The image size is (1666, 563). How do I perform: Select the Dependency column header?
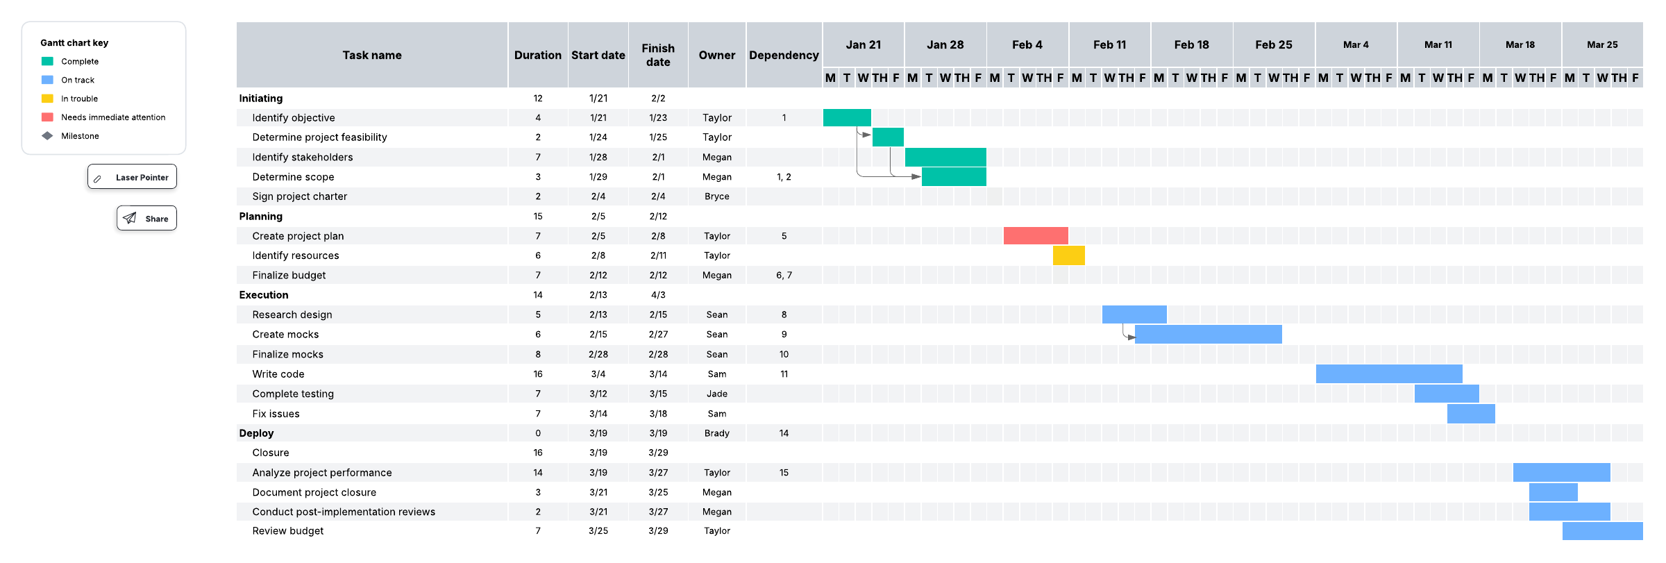pyautogui.click(x=784, y=56)
